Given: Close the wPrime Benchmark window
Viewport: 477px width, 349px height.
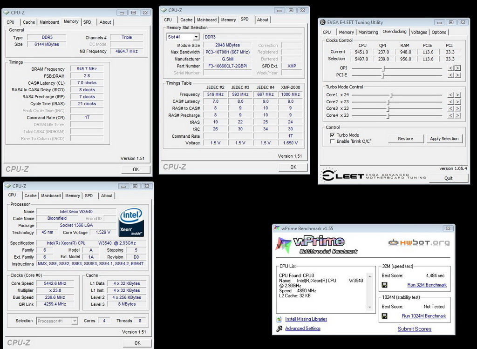Looking at the screenshot, I should point(448,228).
